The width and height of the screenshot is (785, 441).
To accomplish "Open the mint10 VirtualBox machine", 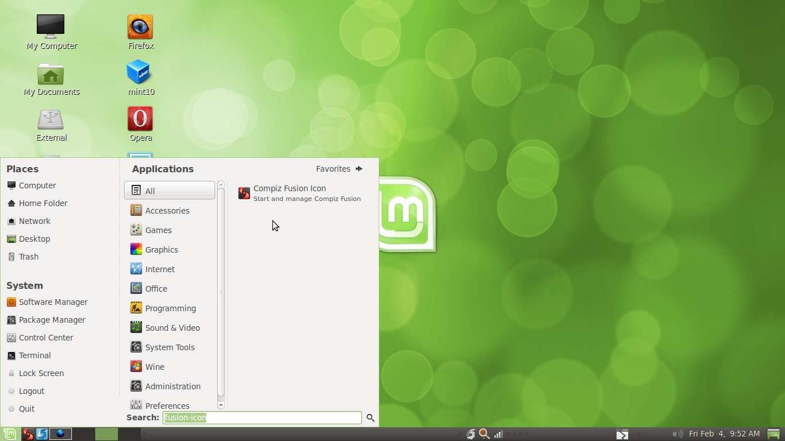I will (140, 72).
